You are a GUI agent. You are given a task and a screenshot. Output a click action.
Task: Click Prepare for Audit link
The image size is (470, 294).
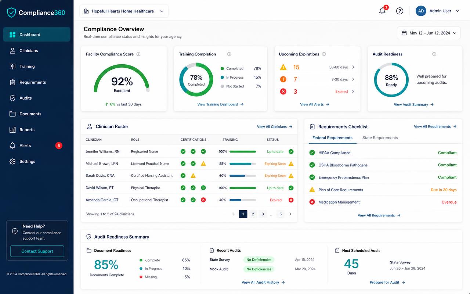point(387,282)
